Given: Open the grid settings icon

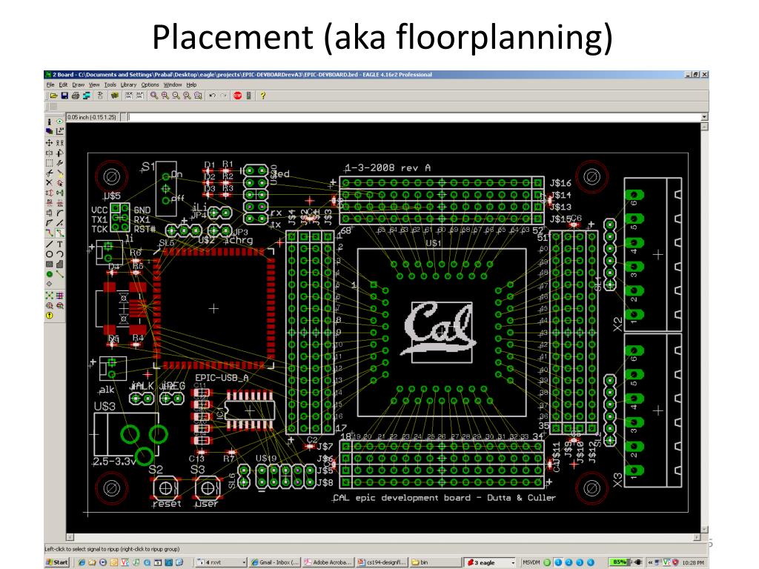Looking at the screenshot, I should click(x=53, y=106).
